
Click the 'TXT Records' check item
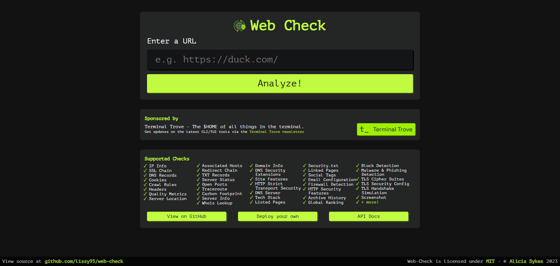click(216, 175)
